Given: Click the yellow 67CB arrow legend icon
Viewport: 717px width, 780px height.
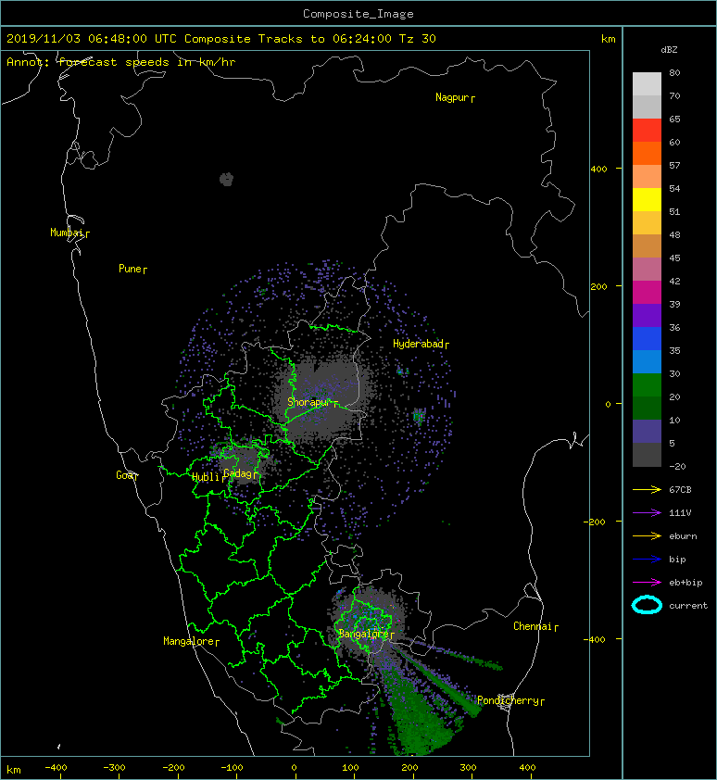Looking at the screenshot, I should click(647, 489).
